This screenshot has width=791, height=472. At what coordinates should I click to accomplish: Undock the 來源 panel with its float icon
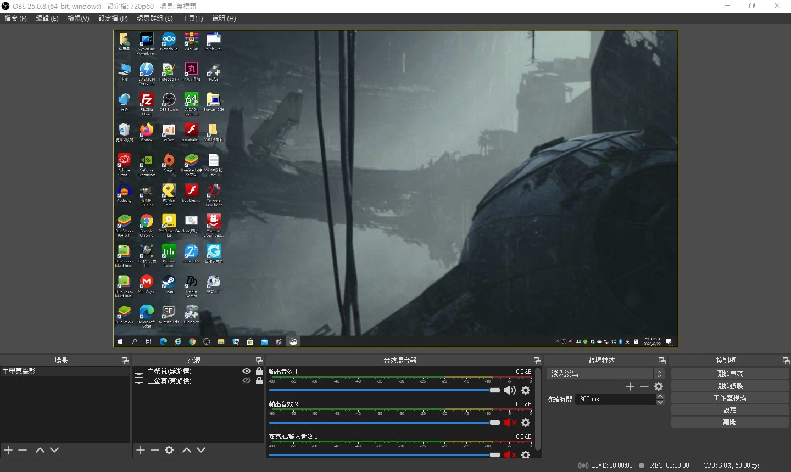point(259,361)
